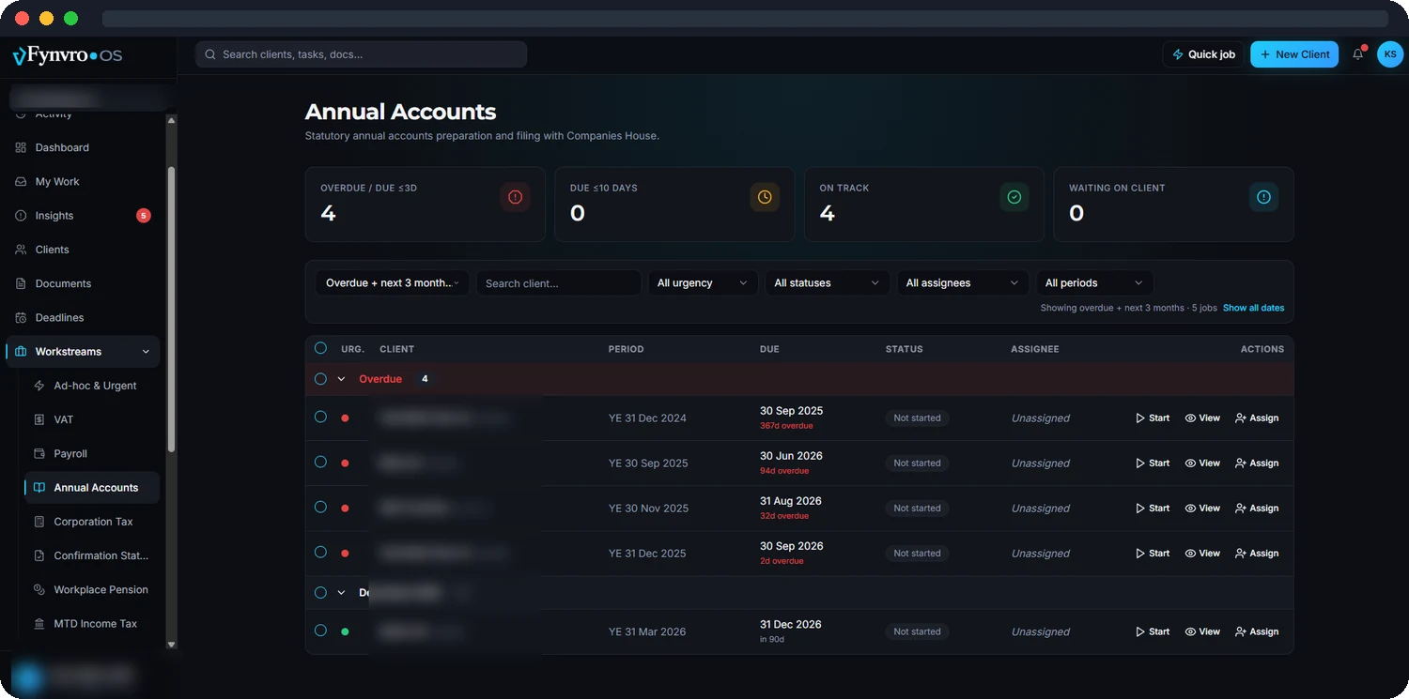
Task: Click the Ad-hoc lightning icon
Action: coord(39,386)
